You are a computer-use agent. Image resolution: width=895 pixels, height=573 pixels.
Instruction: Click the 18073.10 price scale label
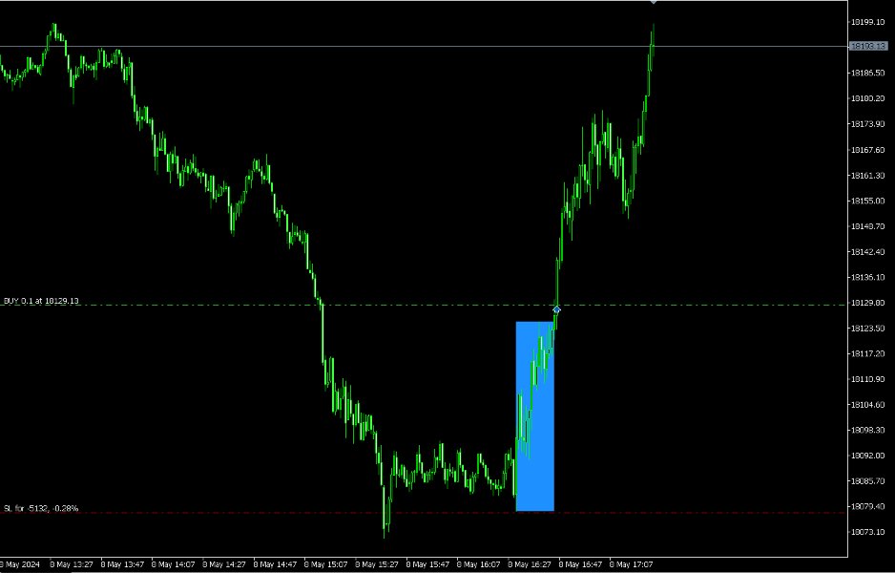[867, 532]
